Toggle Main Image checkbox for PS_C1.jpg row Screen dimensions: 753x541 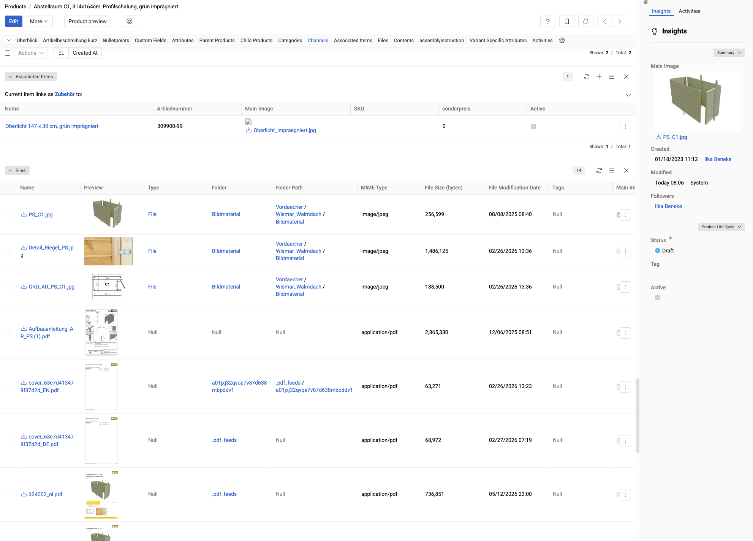[618, 215]
